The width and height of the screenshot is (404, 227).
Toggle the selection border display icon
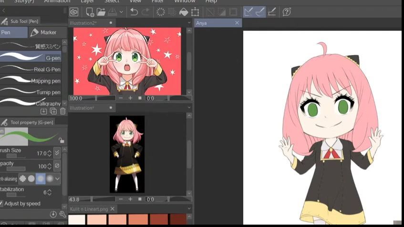click(233, 12)
